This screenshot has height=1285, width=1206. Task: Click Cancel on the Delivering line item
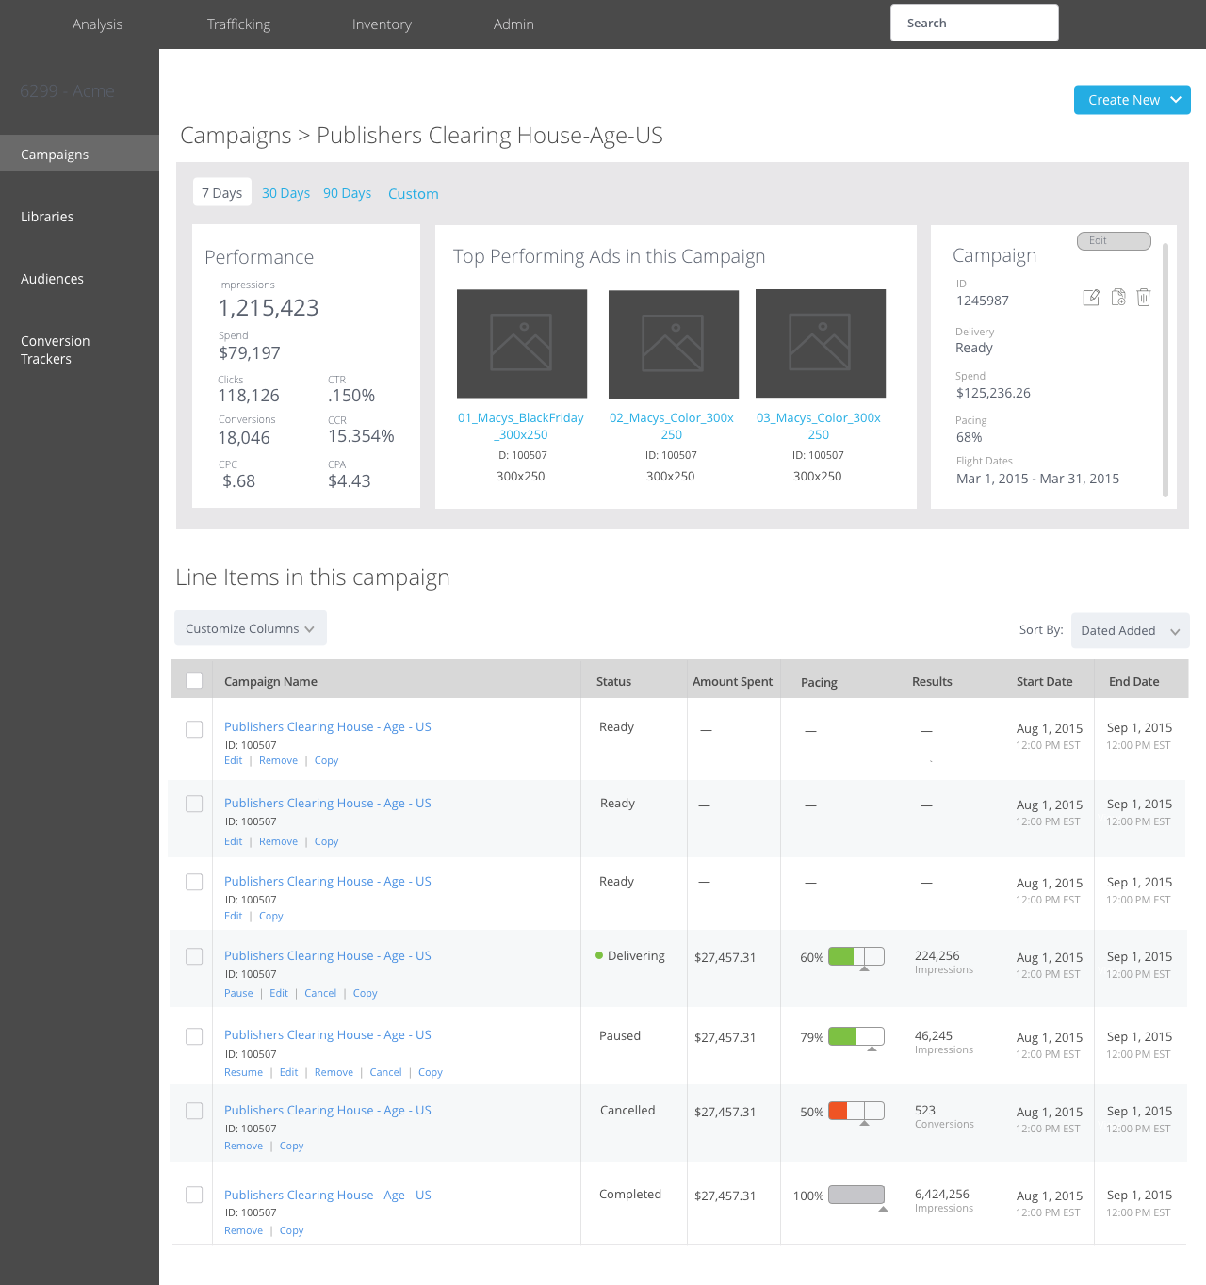click(x=320, y=993)
